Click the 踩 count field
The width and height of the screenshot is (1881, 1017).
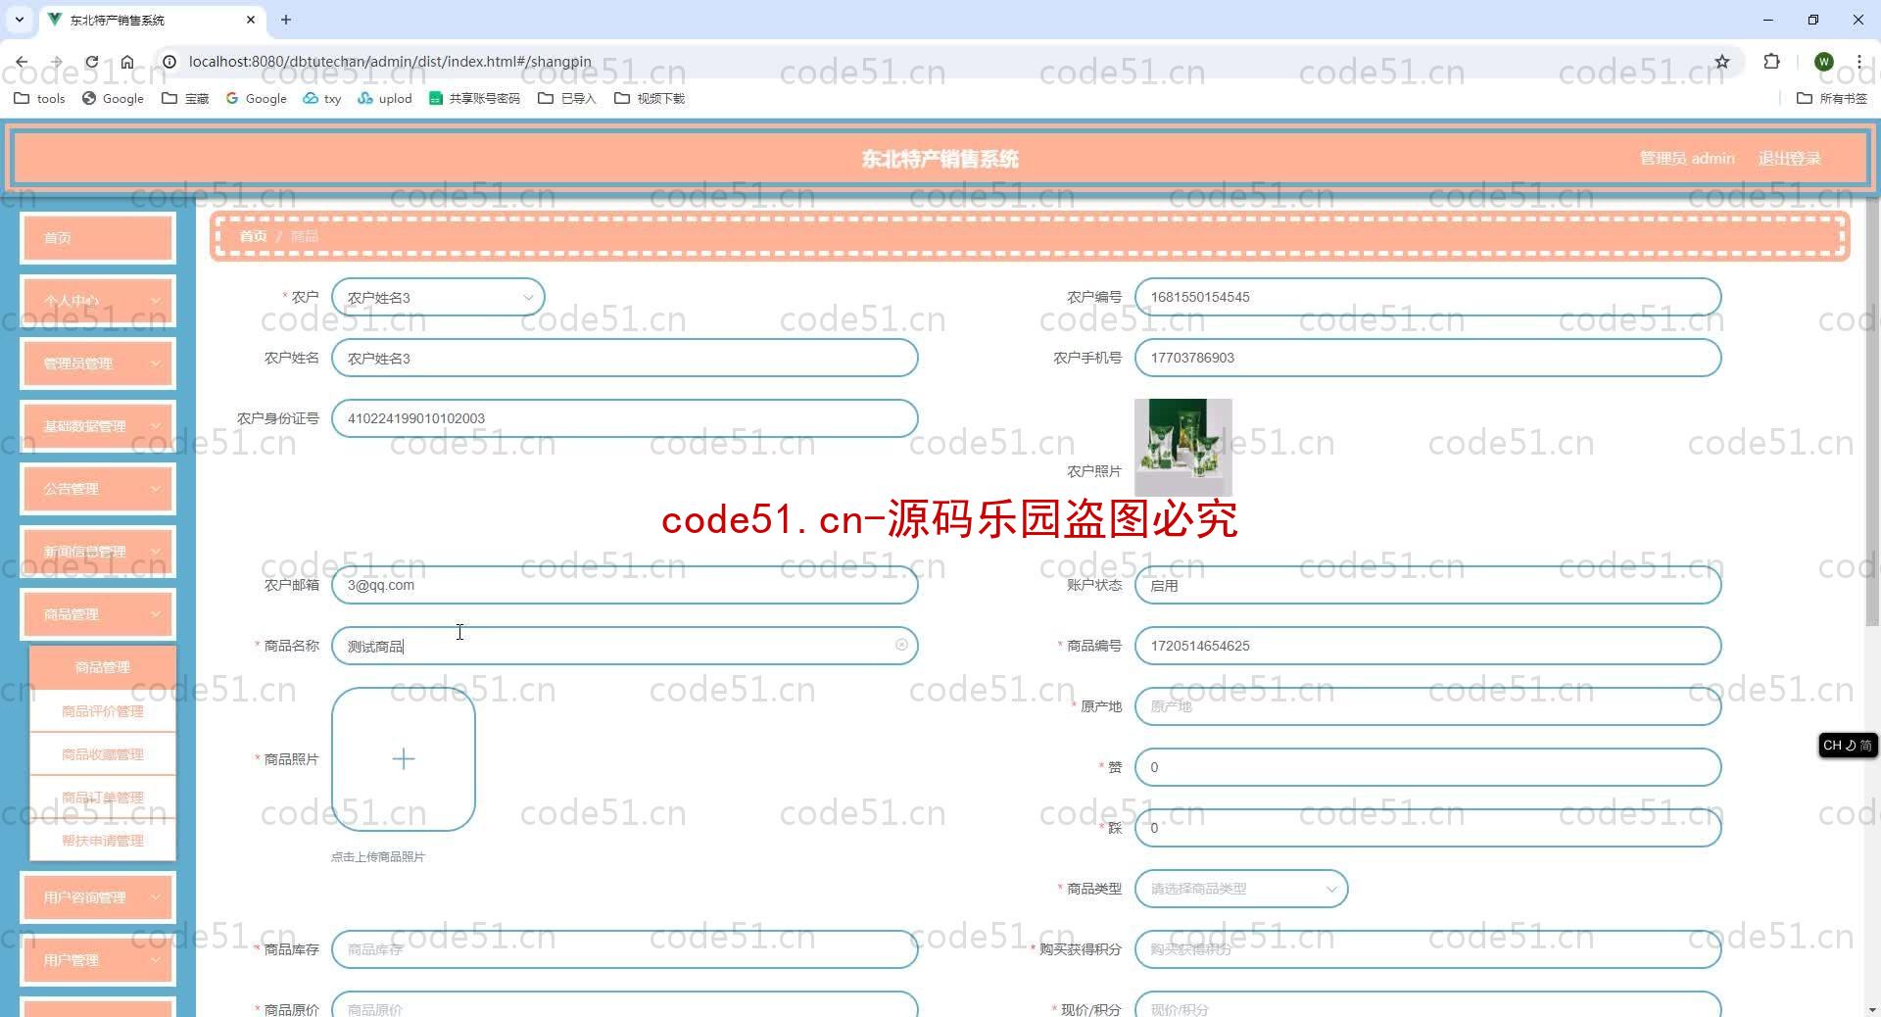[1427, 828]
